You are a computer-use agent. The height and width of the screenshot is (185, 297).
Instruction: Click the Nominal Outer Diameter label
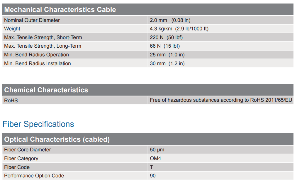[32, 20]
